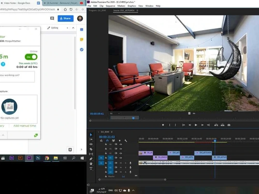Toggle timeline Snap magnet icon

pos(107,140)
